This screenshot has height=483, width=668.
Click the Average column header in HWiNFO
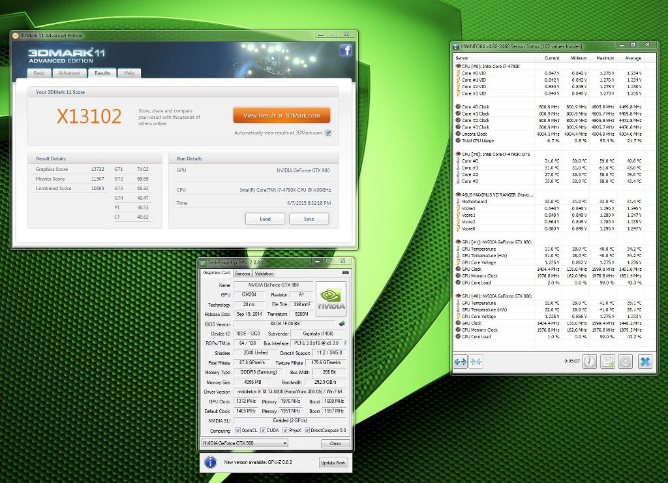pyautogui.click(x=633, y=58)
